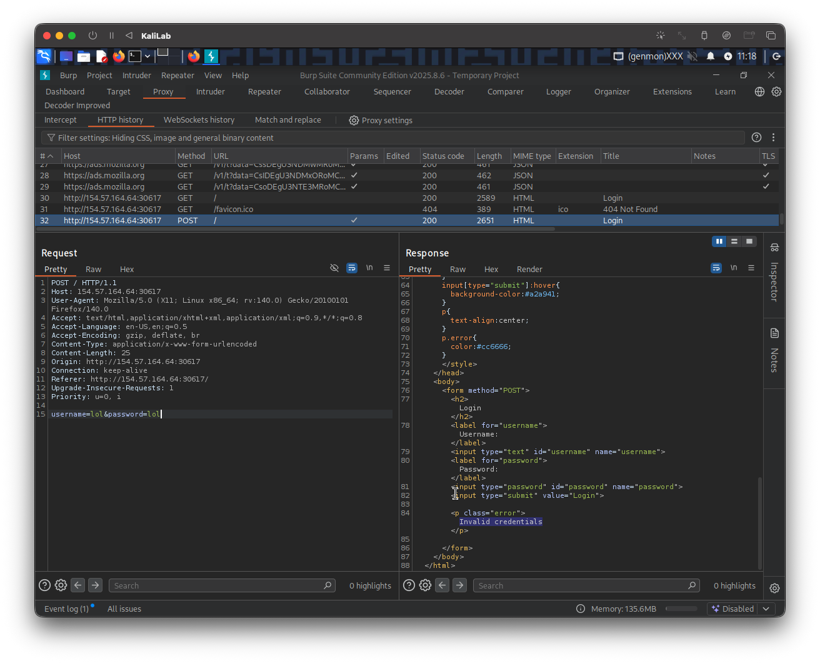Go to previous match in Request search
This screenshot has width=820, height=663.
(77, 585)
